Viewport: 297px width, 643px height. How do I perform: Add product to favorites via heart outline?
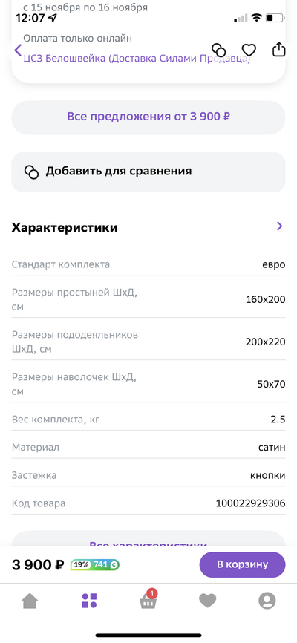(249, 50)
